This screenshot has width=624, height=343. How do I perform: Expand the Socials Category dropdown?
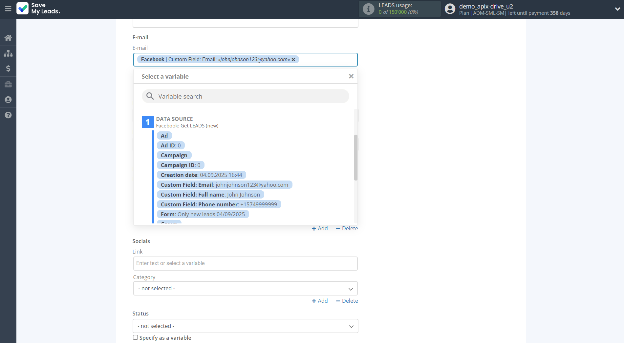[x=245, y=288]
